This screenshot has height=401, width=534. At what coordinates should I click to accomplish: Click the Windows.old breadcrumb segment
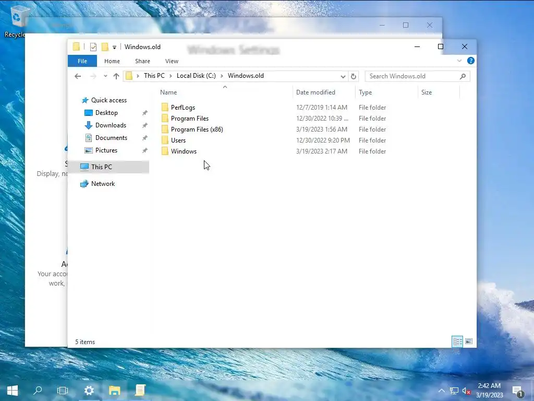[246, 76]
